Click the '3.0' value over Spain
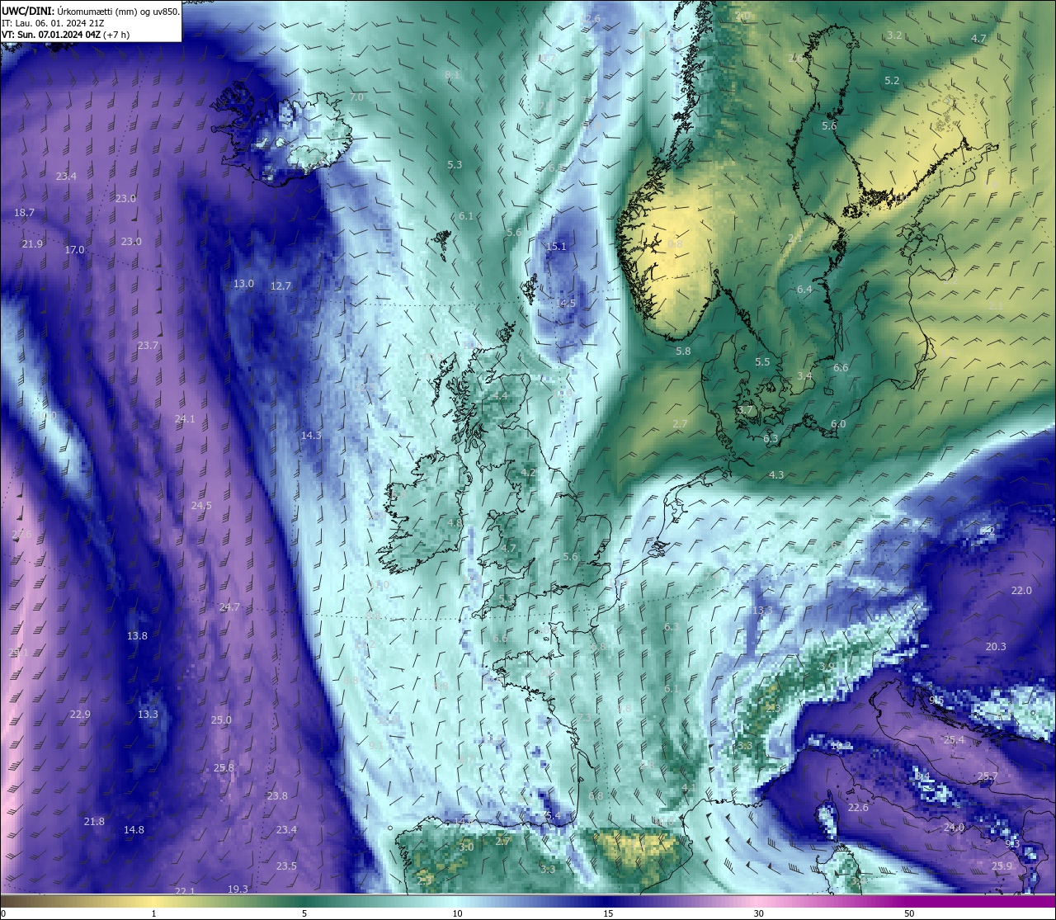Image resolution: width=1056 pixels, height=920 pixels. click(466, 847)
